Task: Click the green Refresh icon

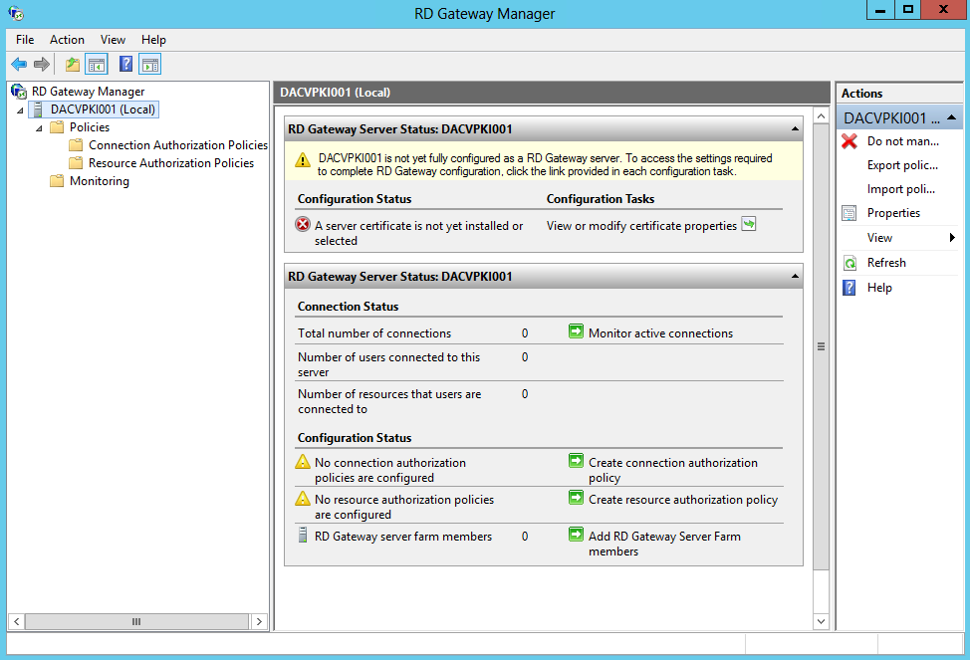Action: (x=849, y=263)
